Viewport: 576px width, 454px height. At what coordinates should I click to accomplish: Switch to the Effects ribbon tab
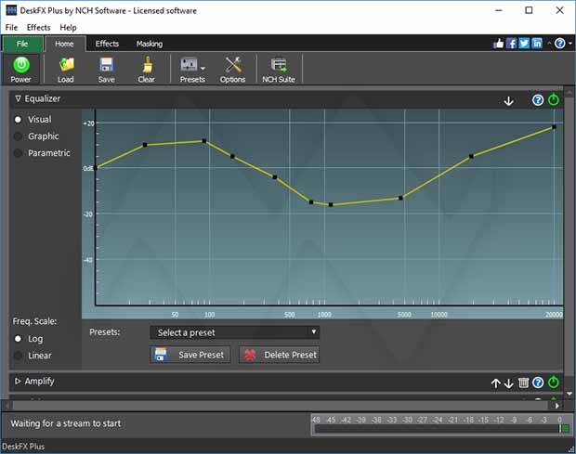[x=107, y=44]
